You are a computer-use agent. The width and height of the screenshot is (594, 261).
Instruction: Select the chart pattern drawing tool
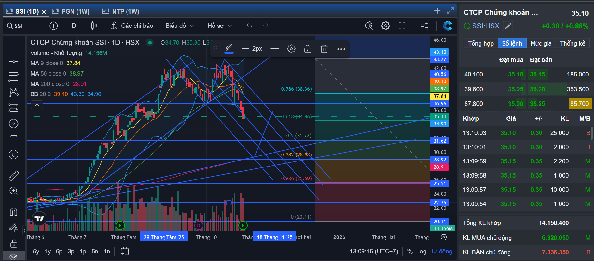[x=14, y=92]
